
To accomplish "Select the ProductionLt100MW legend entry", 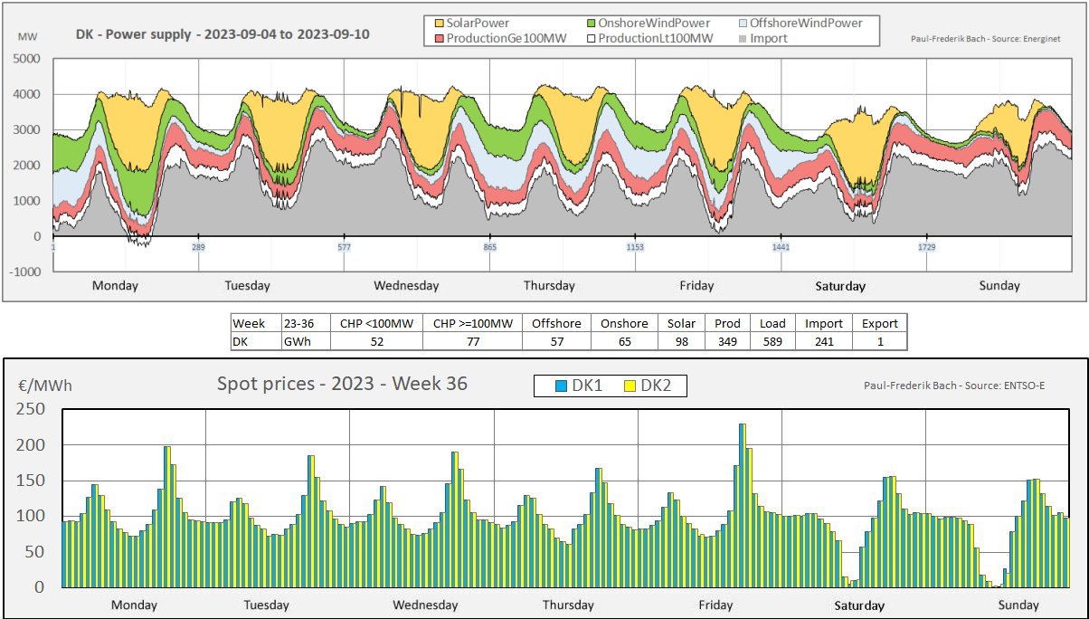I will pyautogui.click(x=654, y=38).
